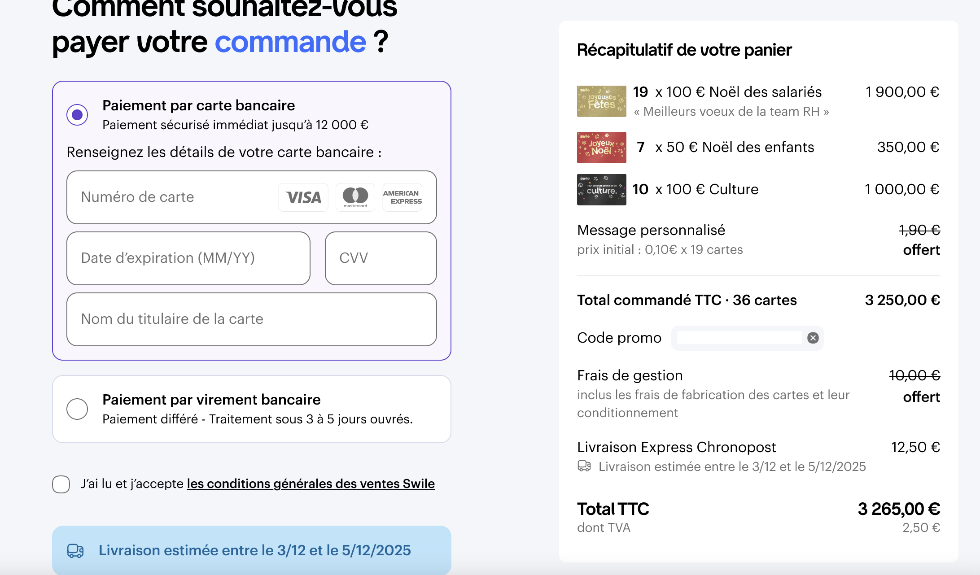Viewport: 980px width, 575px height.
Task: Clear the promo code with the X icon
Action: [x=813, y=338]
